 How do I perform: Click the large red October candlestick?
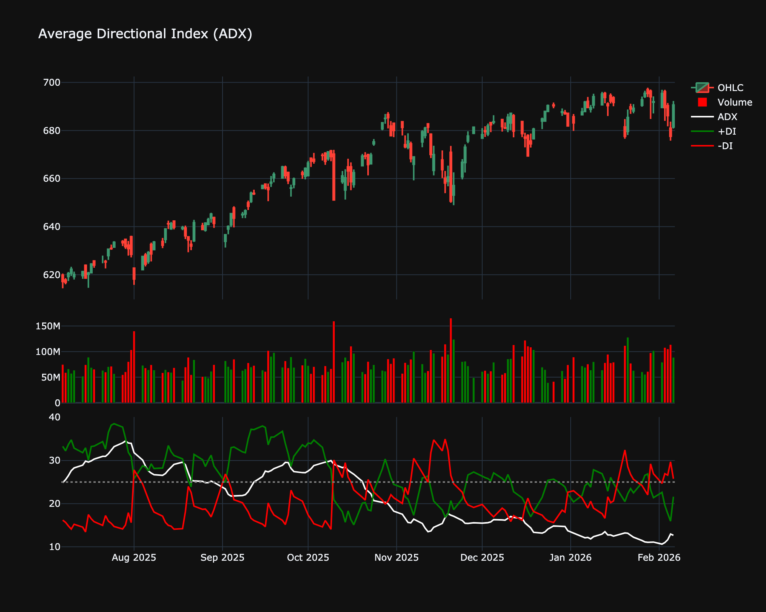click(334, 176)
